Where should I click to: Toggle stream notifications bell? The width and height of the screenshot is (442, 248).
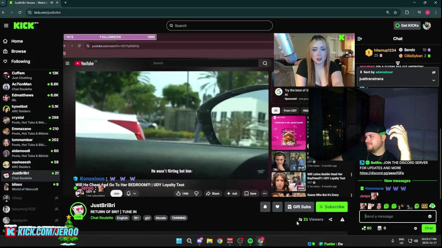265,207
